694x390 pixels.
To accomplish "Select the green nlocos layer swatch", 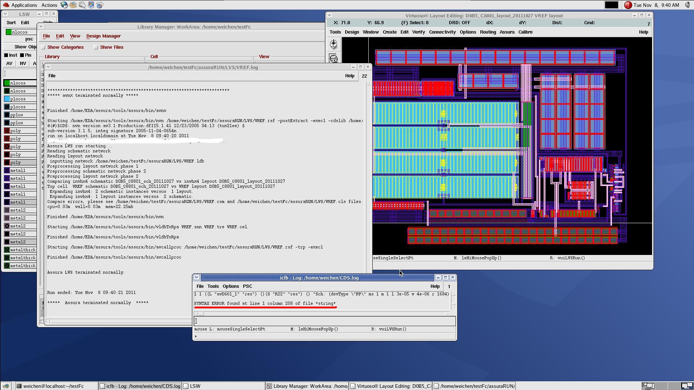I will tap(7, 83).
